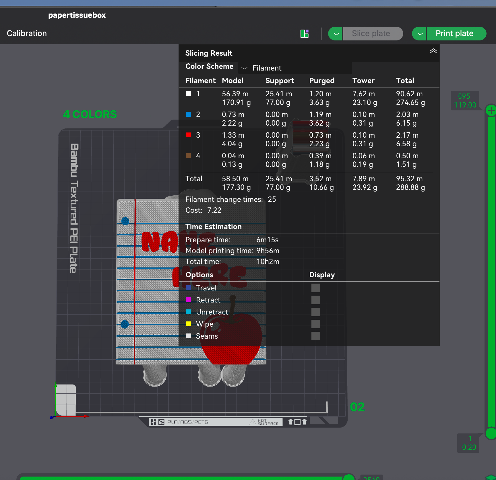Open the Color Scheme Filament dropdown
Image resolution: width=496 pixels, height=480 pixels.
coord(295,68)
